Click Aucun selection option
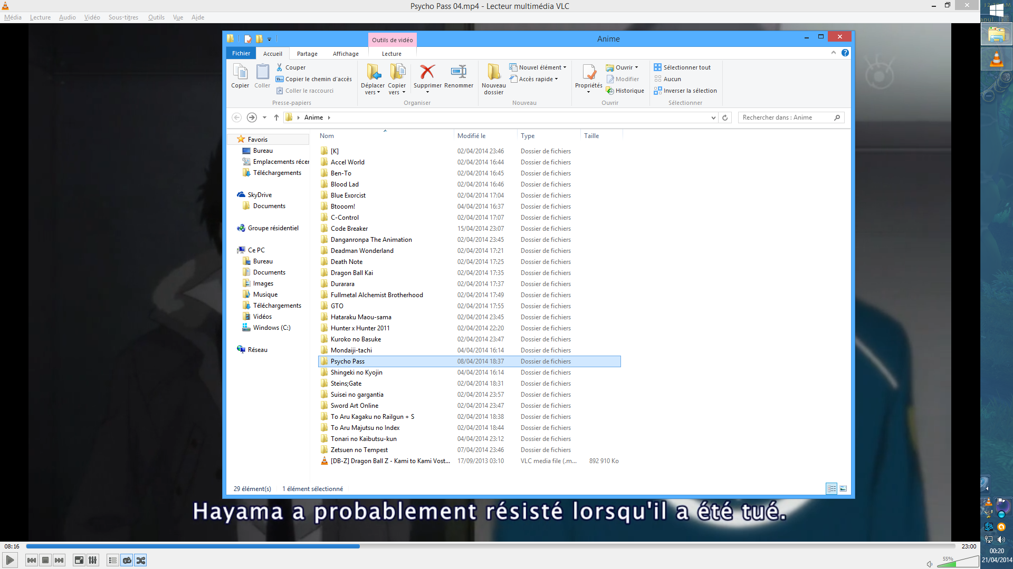The image size is (1013, 569). 667,79
